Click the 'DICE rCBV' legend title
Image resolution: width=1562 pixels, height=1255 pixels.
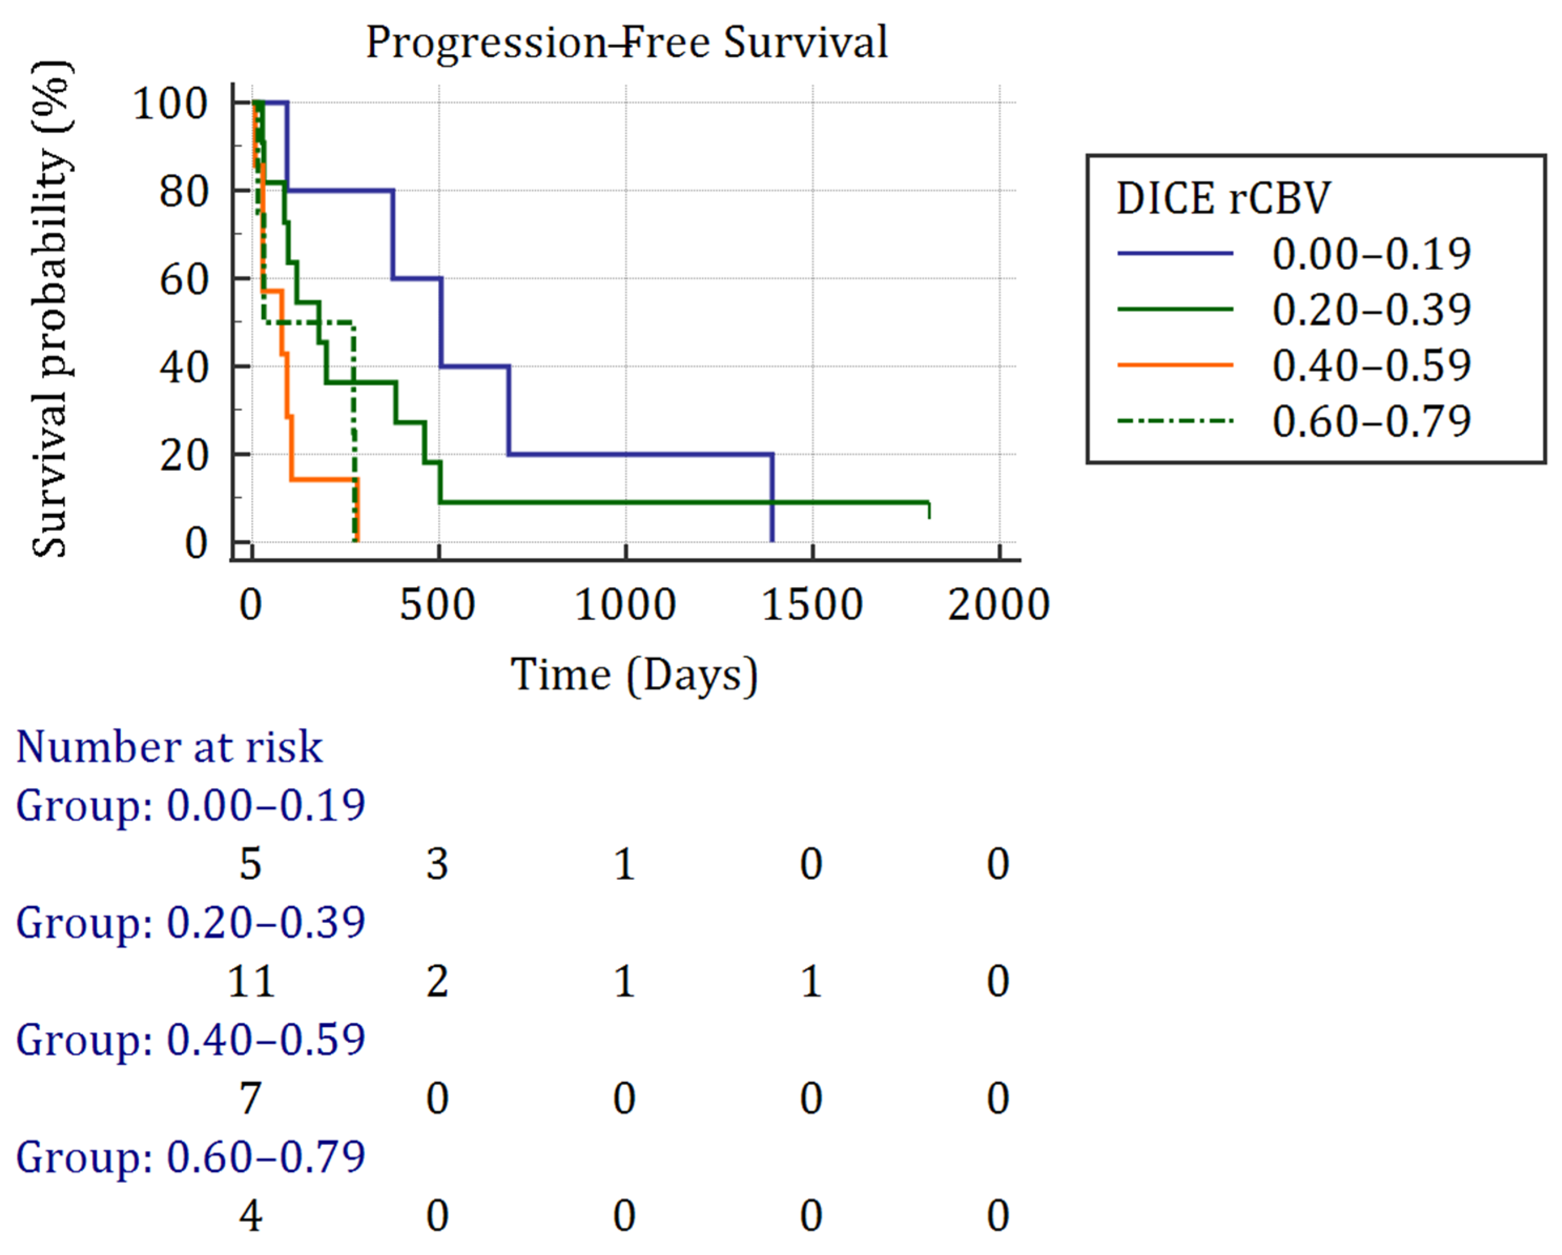point(1224,198)
